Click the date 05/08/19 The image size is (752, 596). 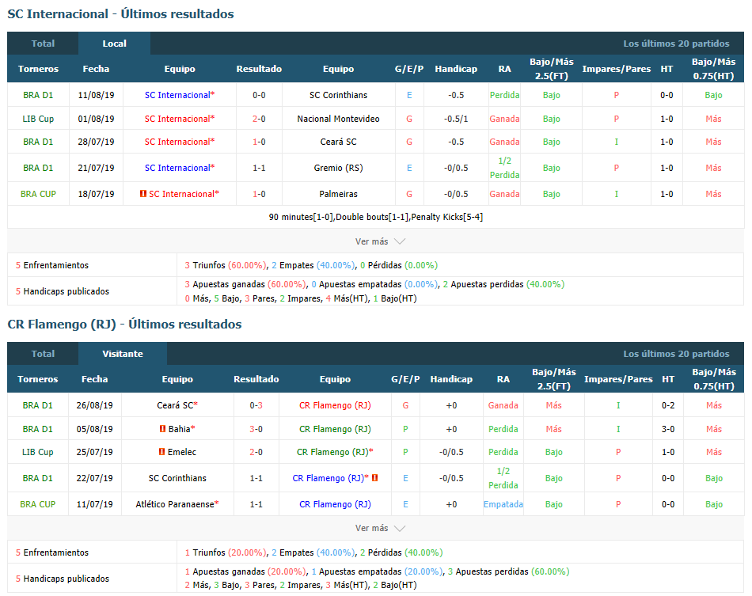[x=94, y=429]
